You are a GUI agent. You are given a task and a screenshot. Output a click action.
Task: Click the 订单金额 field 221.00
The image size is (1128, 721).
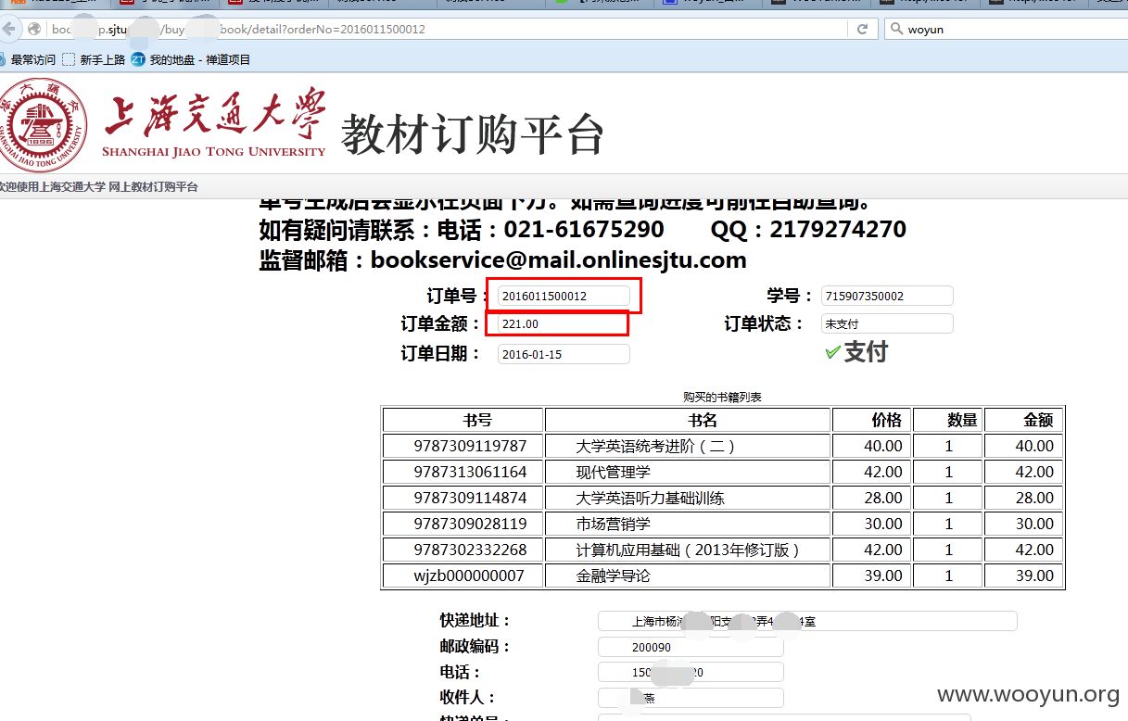[x=564, y=324]
